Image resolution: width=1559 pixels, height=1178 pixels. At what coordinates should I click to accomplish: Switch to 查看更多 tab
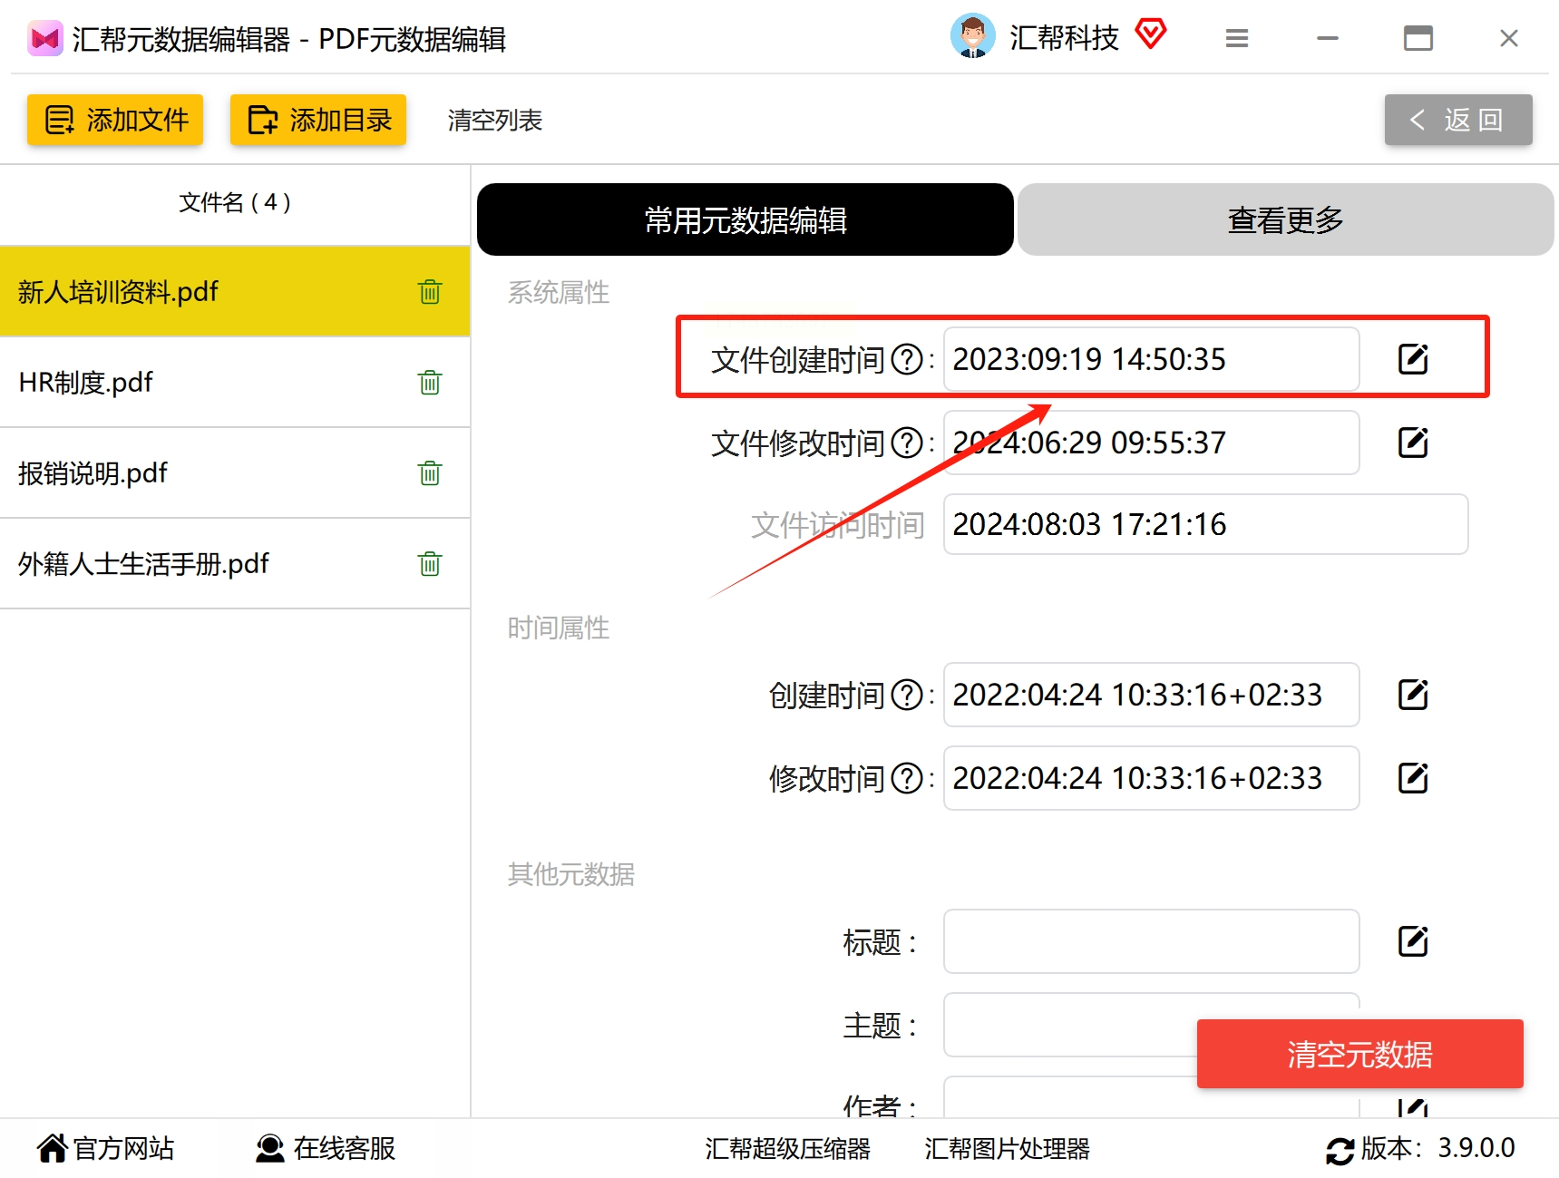pos(1286,219)
